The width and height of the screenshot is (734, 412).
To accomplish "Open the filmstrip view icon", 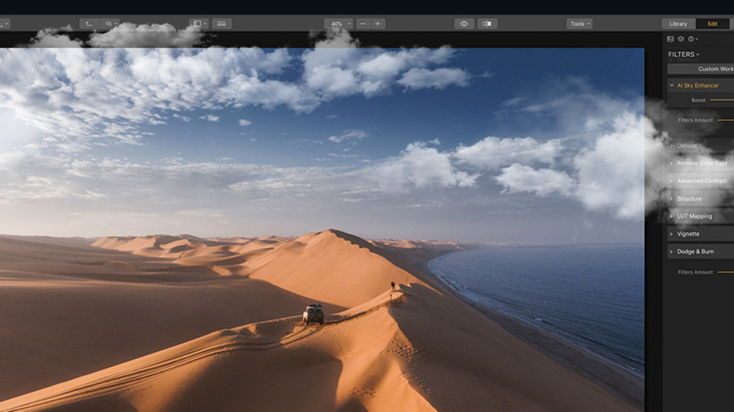I will 222,23.
